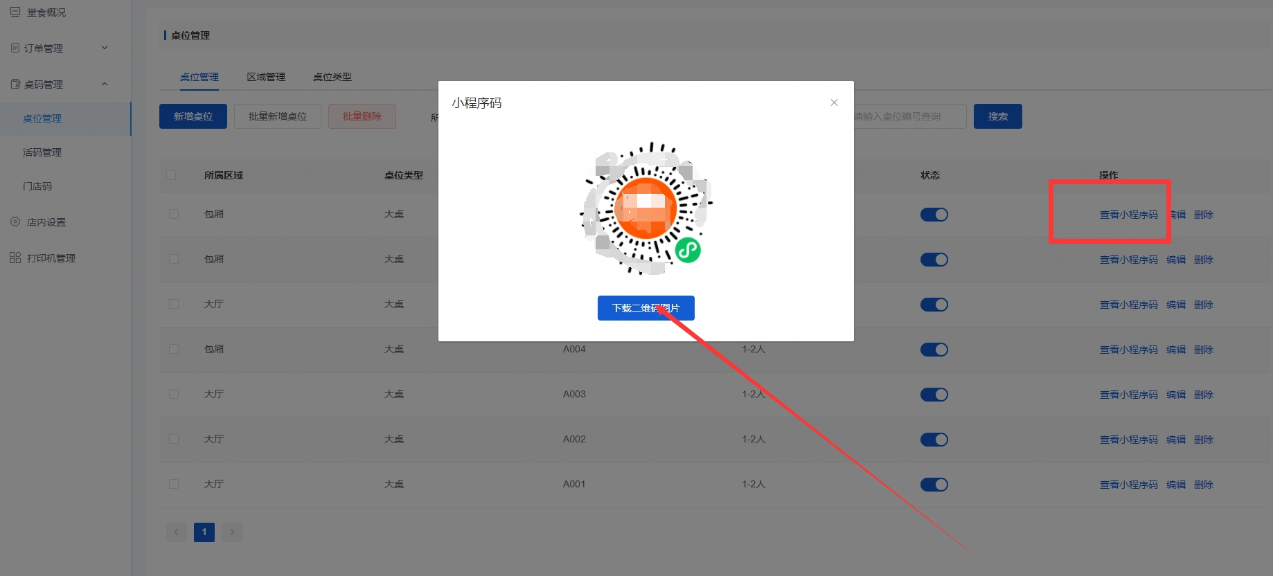View 查看小程序码 for table A001

point(1129,485)
